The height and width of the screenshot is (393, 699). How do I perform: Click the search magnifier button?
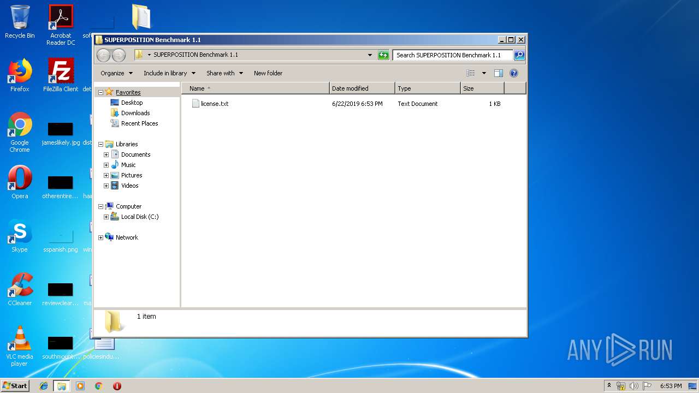point(519,55)
